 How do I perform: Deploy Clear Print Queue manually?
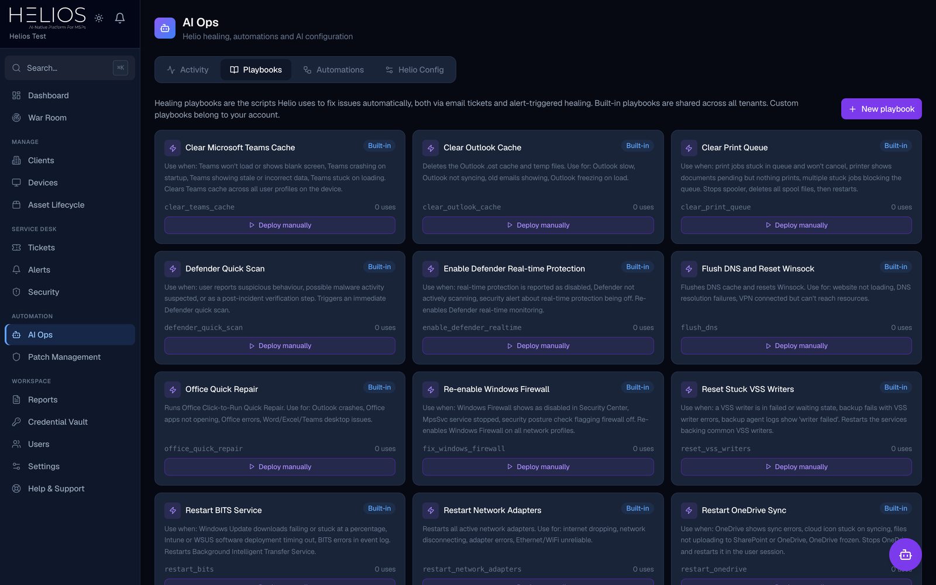796,225
